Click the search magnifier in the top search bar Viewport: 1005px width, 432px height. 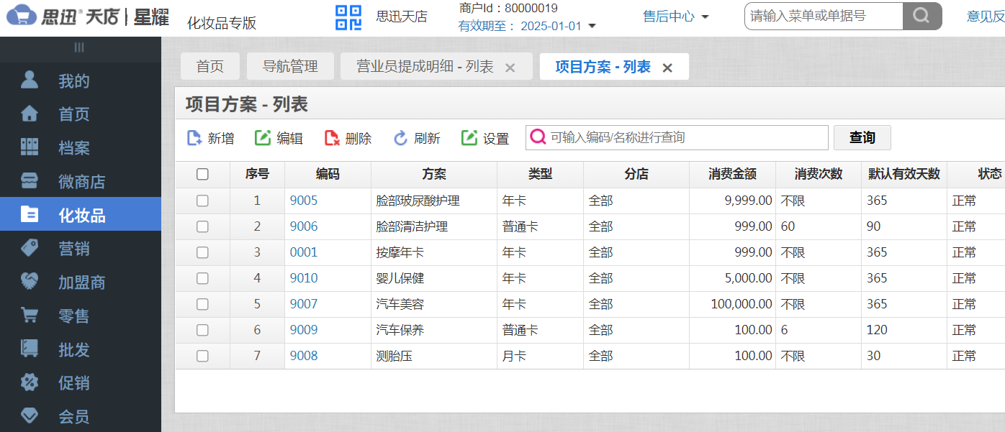pos(921,15)
